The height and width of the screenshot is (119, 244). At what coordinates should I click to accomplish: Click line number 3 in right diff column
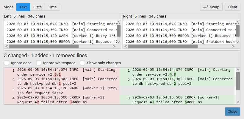[x=129, y=98]
